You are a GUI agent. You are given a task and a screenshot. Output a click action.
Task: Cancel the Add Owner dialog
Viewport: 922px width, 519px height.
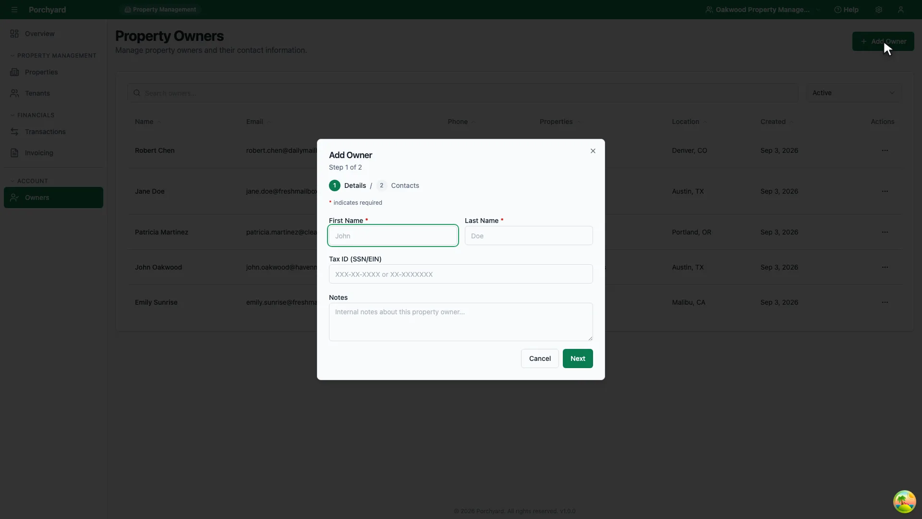coord(540,358)
